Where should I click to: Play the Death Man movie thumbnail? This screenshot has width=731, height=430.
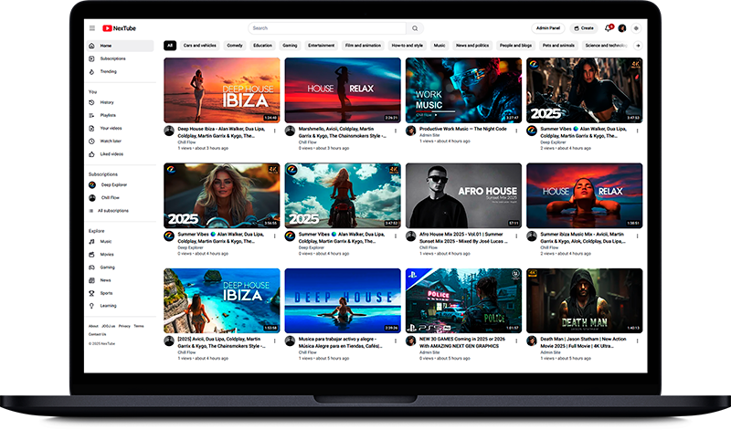pyautogui.click(x=584, y=300)
